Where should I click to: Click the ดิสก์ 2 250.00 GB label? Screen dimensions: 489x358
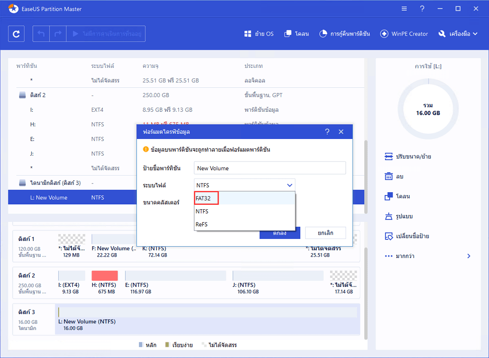tap(32, 283)
